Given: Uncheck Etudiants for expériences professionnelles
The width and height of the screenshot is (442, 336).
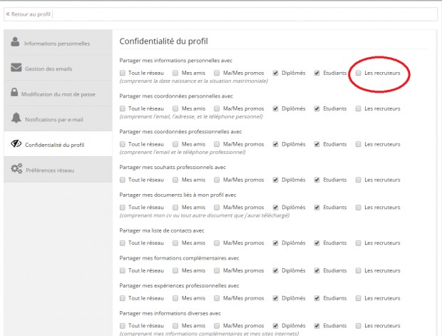Looking at the screenshot, I should [x=317, y=298].
